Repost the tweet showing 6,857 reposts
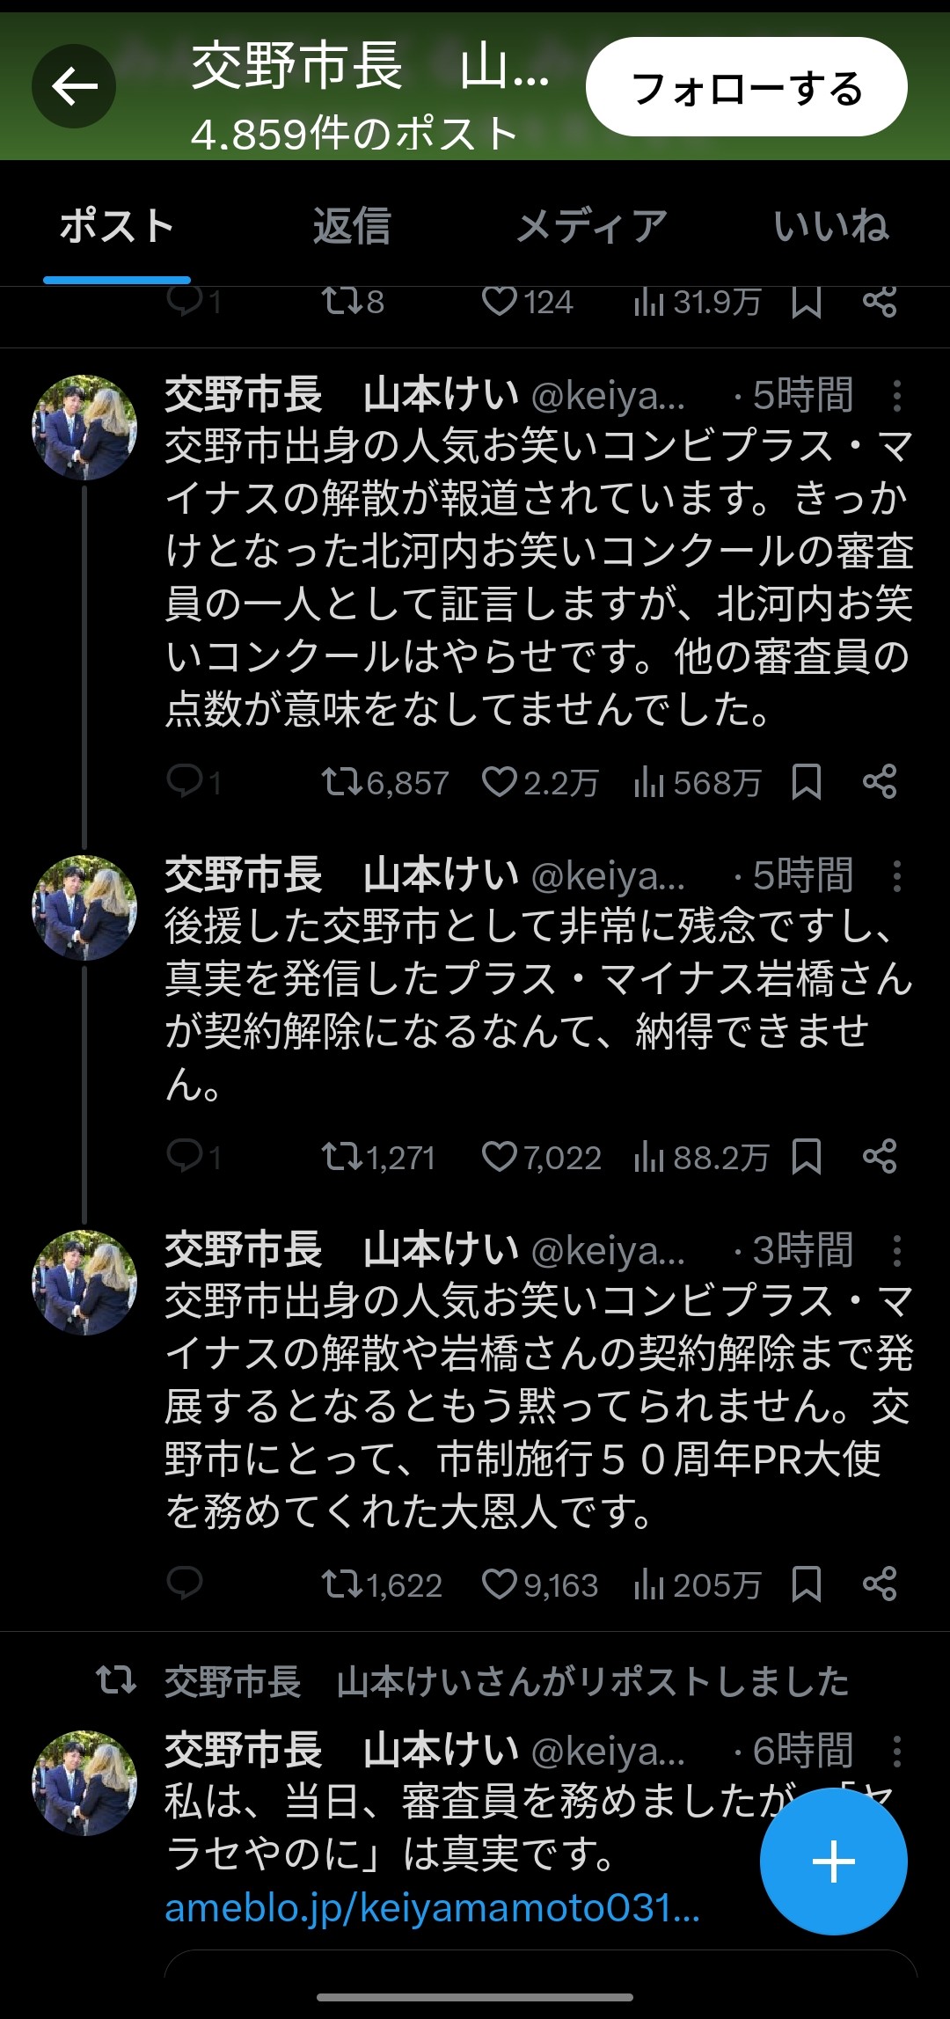Viewport: 950px width, 2019px height. pos(340,781)
